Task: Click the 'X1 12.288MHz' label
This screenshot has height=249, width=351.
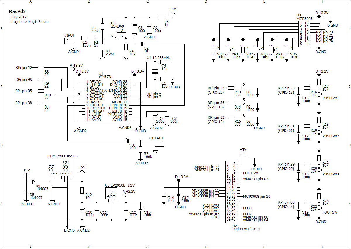Action: [x=158, y=58]
